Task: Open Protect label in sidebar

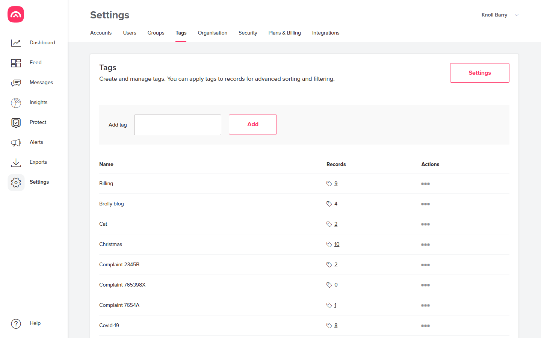Action: (x=38, y=122)
